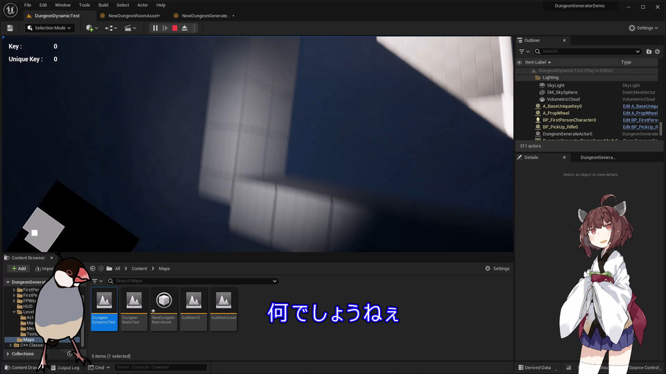Click the Add button in Content Browser
The width and height of the screenshot is (666, 374).
tap(19, 269)
